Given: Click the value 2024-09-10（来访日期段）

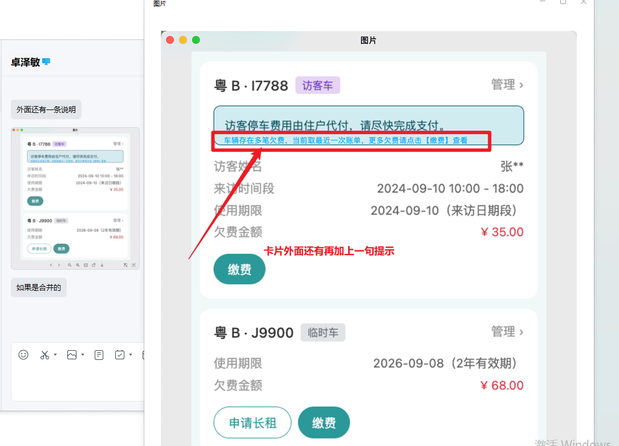Looking at the screenshot, I should point(444,210).
